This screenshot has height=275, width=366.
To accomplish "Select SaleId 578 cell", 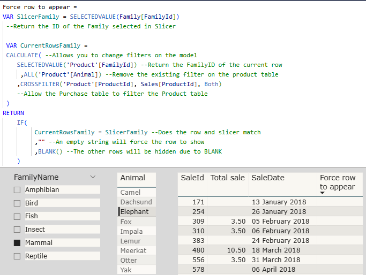I will 198,270.
